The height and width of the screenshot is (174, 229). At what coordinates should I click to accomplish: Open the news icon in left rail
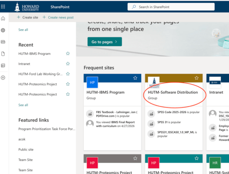click(3, 42)
